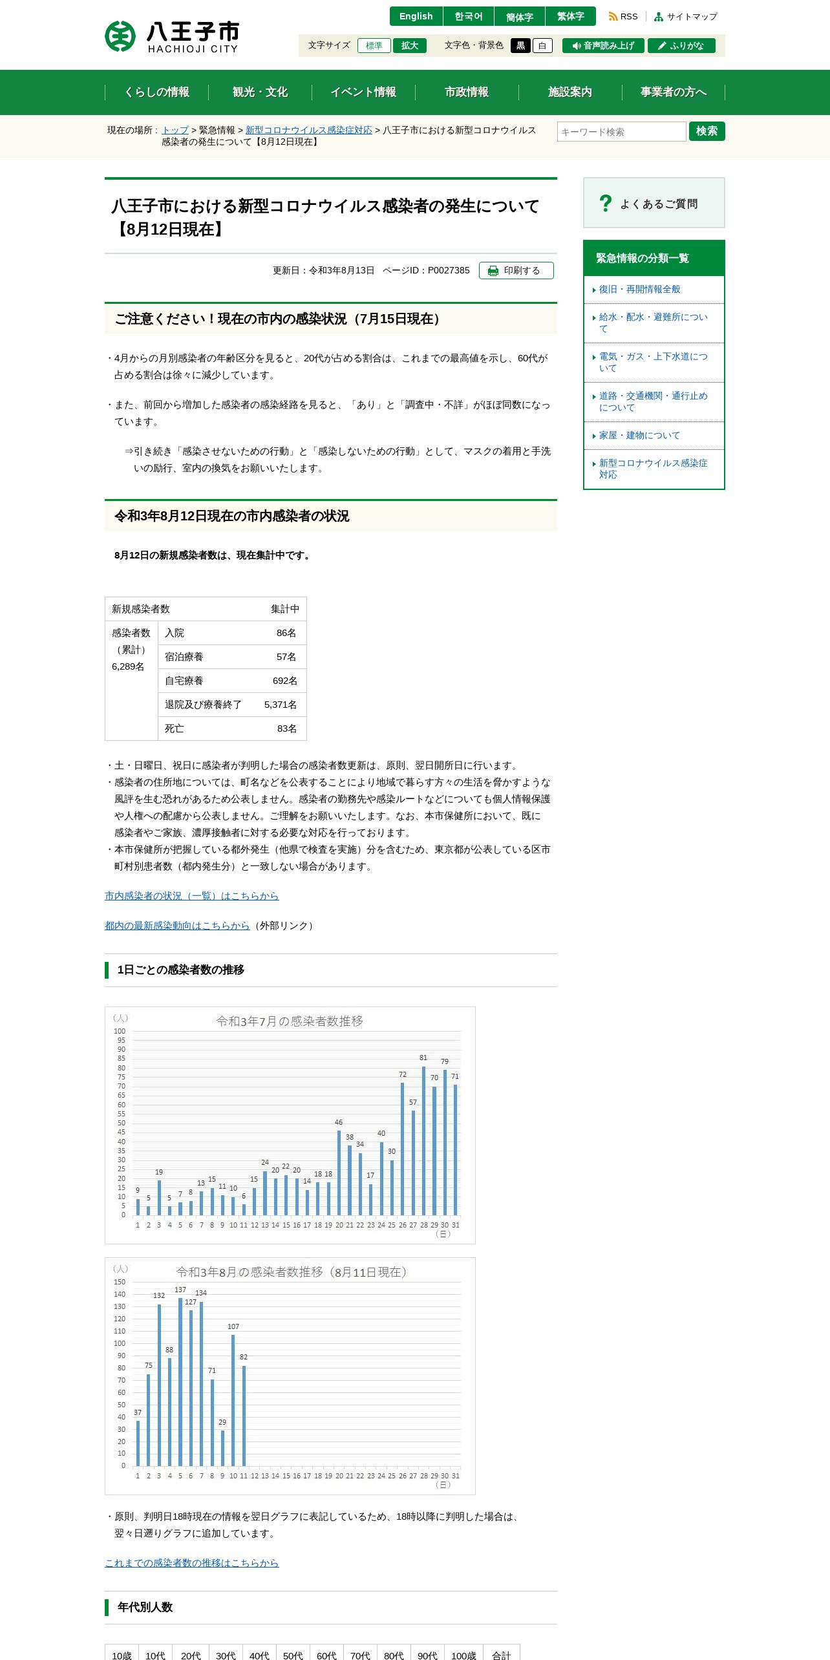Open 市内感染者の状況（一覧）はこちらから link
Image resolution: width=830 pixels, height=1660 pixels.
coord(191,895)
